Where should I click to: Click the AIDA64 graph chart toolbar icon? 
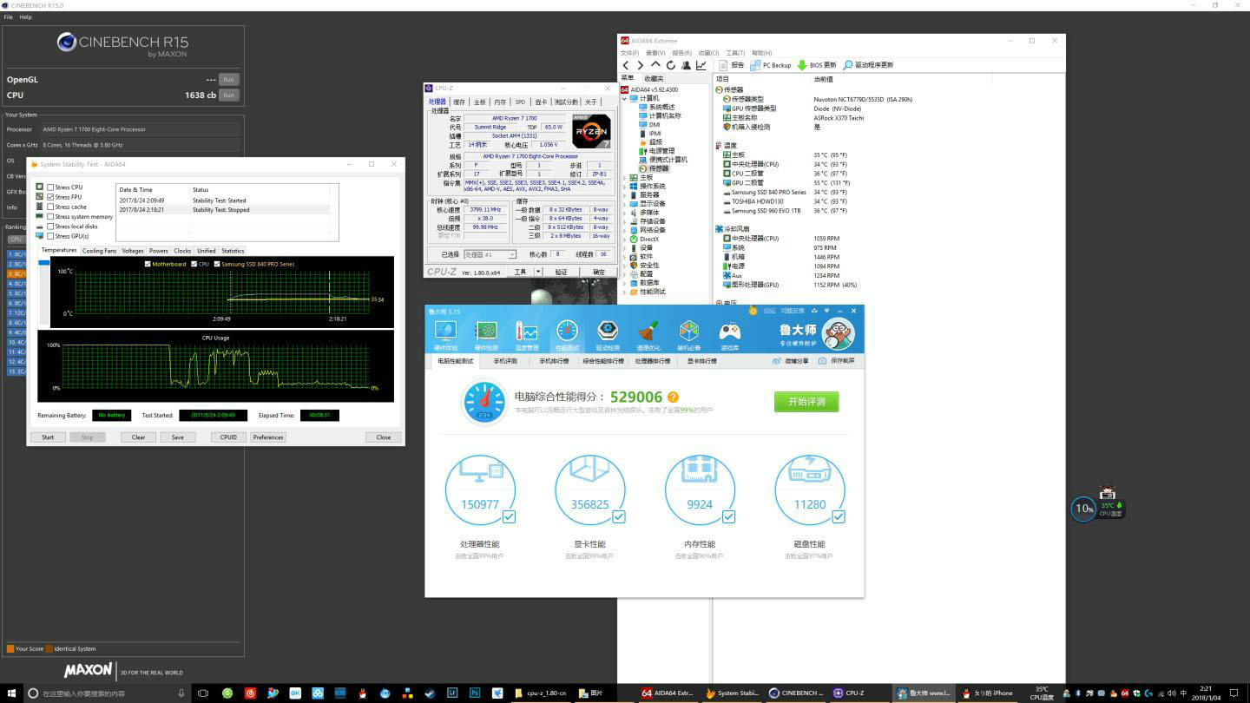pyautogui.click(x=701, y=65)
